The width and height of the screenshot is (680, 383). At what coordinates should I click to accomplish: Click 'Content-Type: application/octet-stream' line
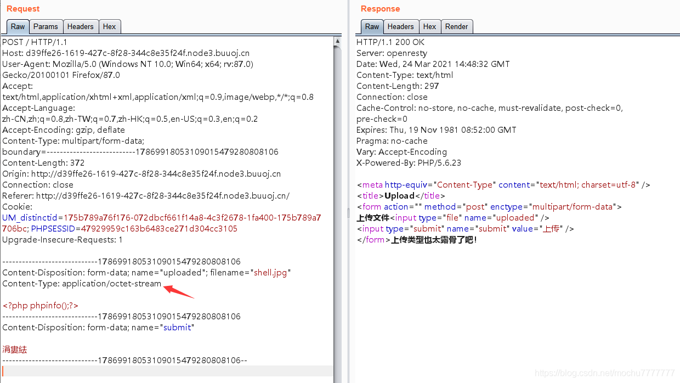[x=82, y=284]
